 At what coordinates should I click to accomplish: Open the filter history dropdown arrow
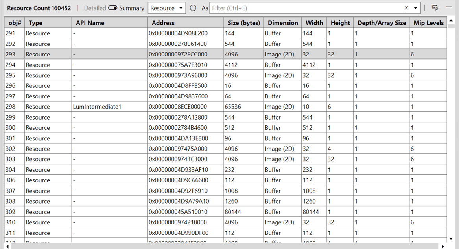click(x=415, y=8)
